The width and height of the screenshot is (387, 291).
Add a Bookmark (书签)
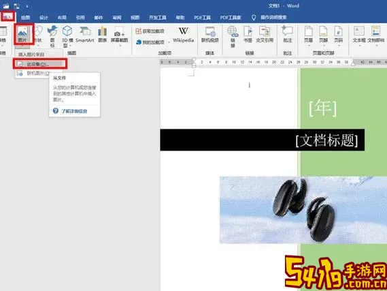pyautogui.click(x=248, y=34)
